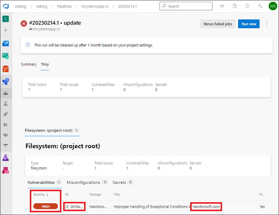Switch to the Misconfigurations tab
279x215 pixels.
tap(87, 183)
